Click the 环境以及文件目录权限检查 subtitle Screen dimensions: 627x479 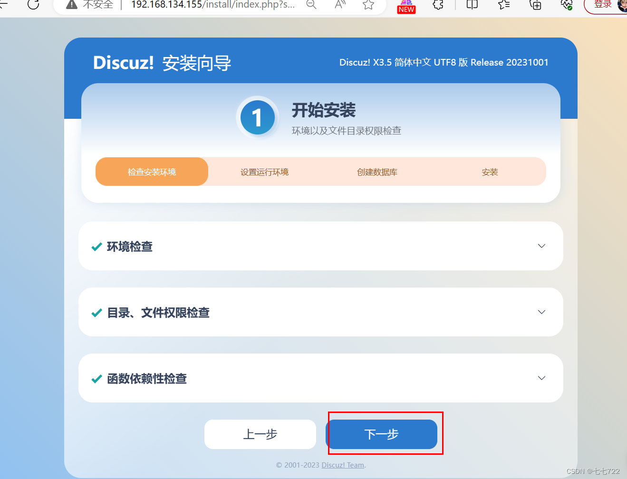(x=347, y=131)
